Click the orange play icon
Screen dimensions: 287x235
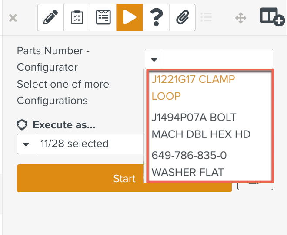point(130,18)
